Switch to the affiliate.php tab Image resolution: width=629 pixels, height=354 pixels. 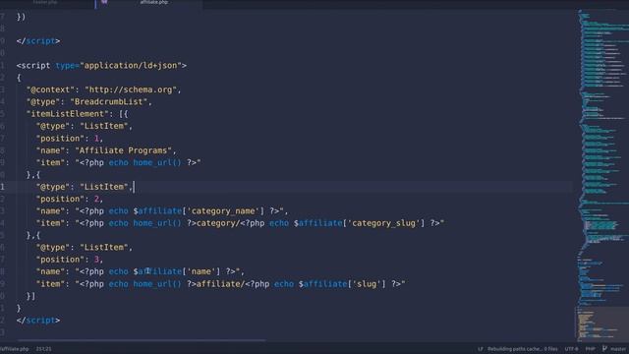coord(153,2)
